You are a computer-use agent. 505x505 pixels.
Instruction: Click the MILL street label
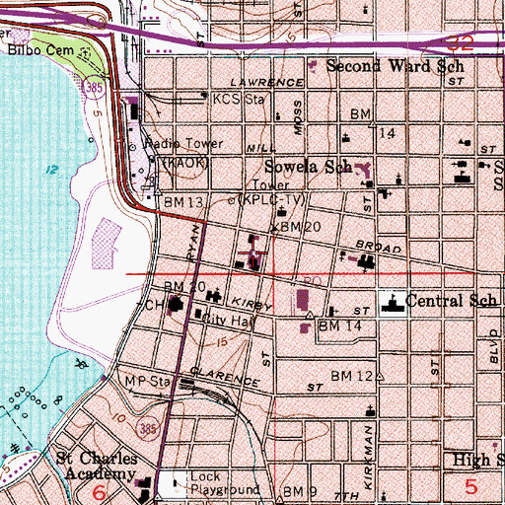point(261,149)
